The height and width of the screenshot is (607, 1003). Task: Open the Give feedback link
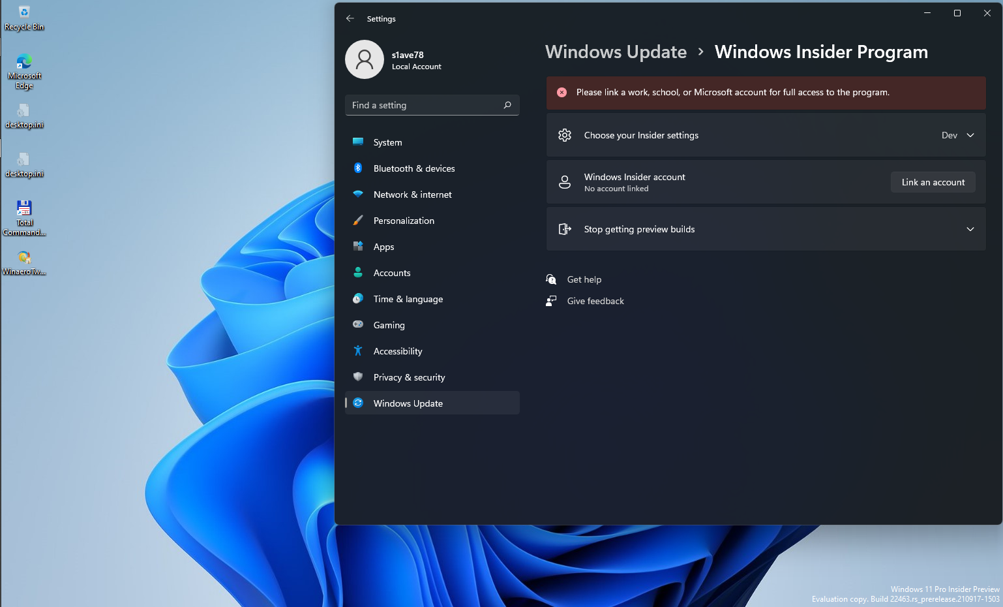tap(595, 301)
